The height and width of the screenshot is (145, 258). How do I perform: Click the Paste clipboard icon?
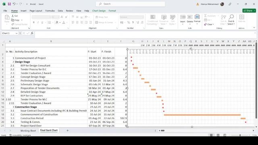click(7, 17)
